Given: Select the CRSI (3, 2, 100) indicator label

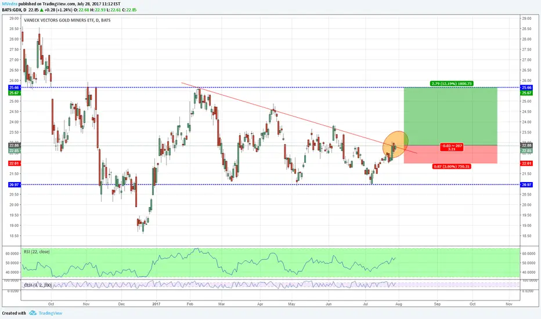Looking at the screenshot, I should [x=38, y=285].
